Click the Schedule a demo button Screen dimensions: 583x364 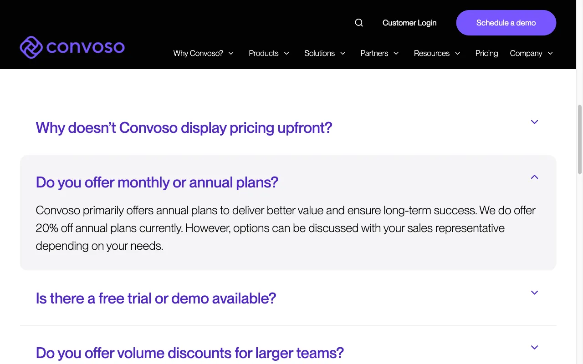[x=506, y=23]
